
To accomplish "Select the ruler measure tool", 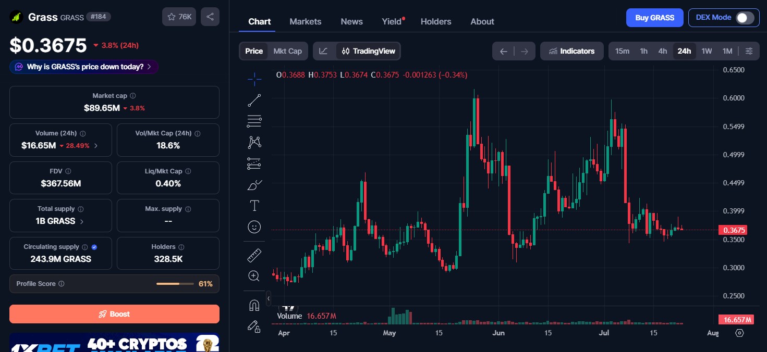I will (x=254, y=255).
